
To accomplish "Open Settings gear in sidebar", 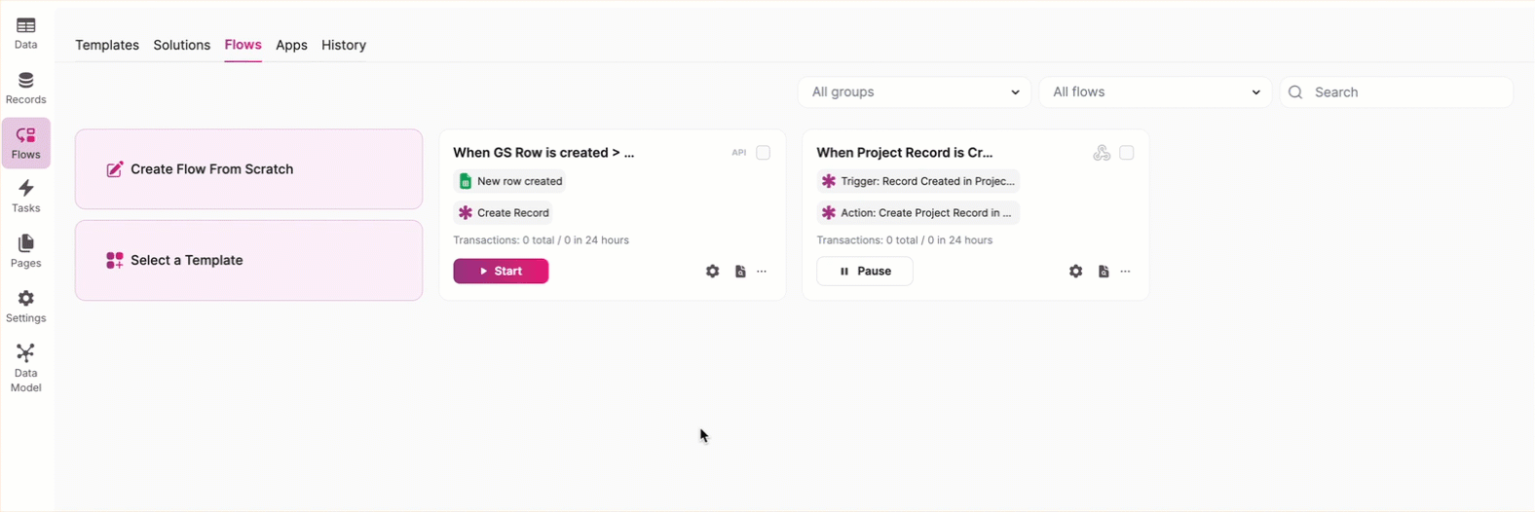I will 26,306.
